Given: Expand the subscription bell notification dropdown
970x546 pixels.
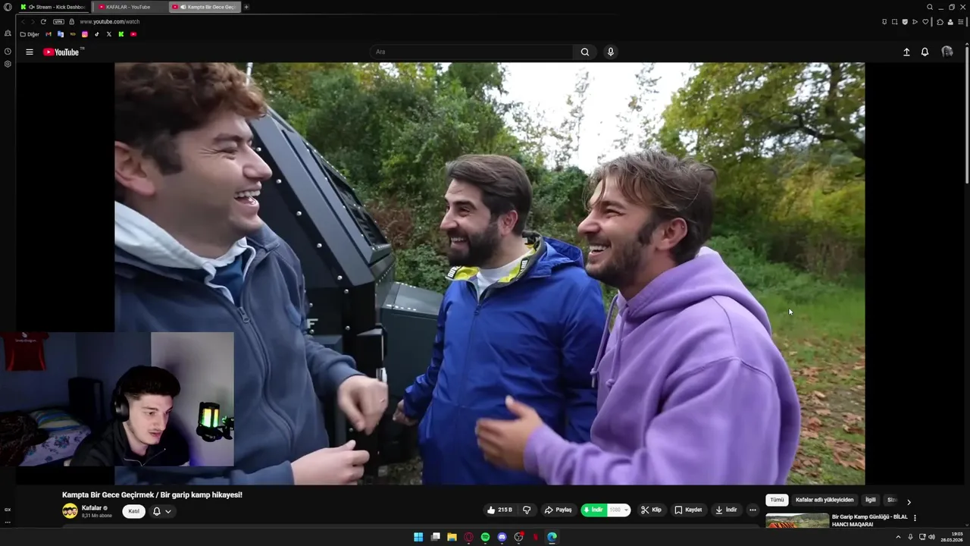Looking at the screenshot, I should pos(162,511).
